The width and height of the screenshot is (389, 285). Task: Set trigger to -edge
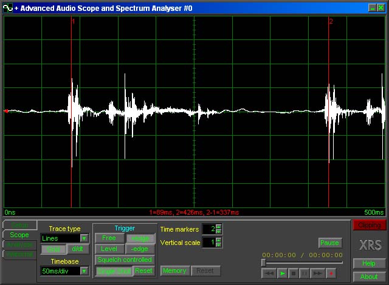click(x=140, y=249)
